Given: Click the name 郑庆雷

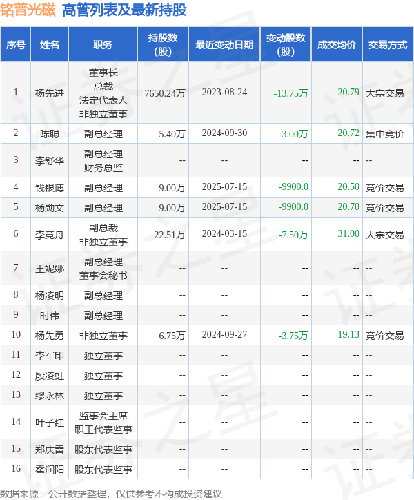Looking at the screenshot, I should click(x=50, y=450).
